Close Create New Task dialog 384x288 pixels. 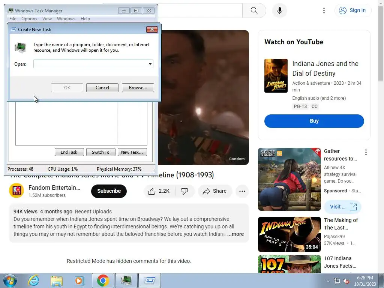(152, 29)
